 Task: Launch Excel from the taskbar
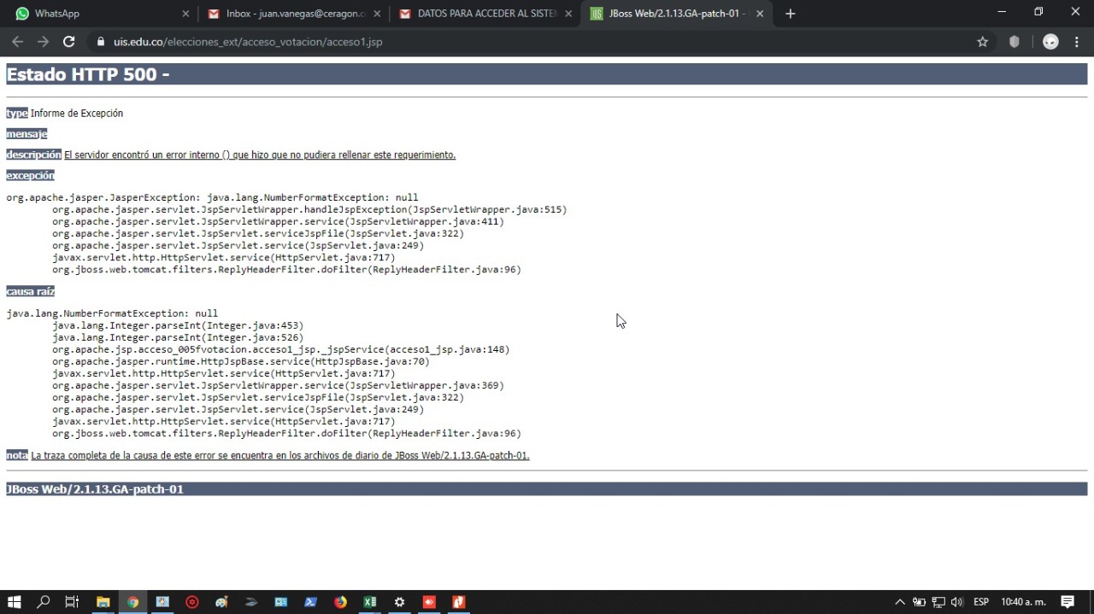[x=370, y=602]
